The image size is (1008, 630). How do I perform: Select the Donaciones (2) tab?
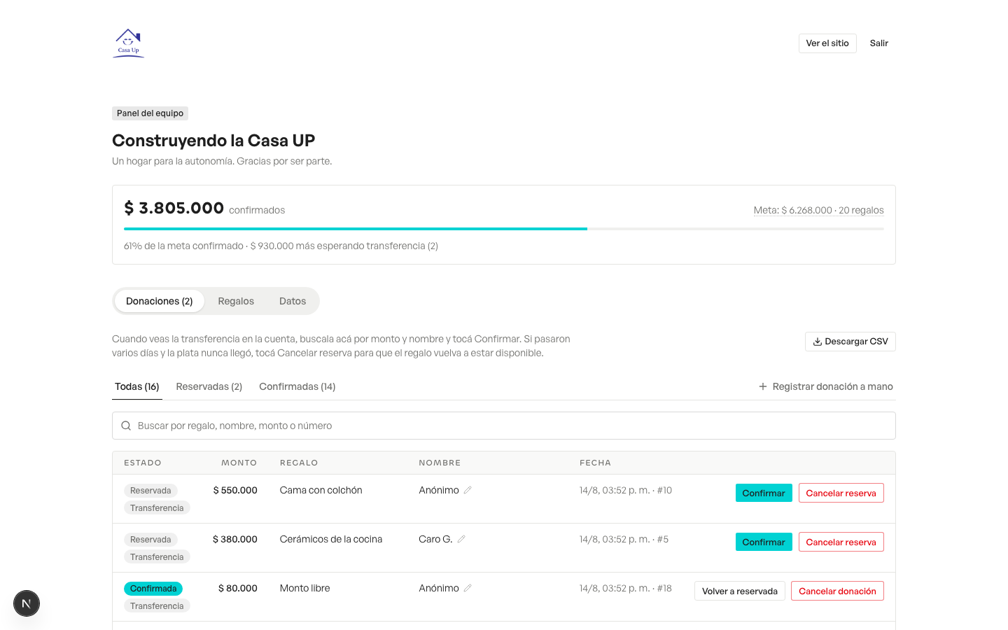pyautogui.click(x=160, y=301)
